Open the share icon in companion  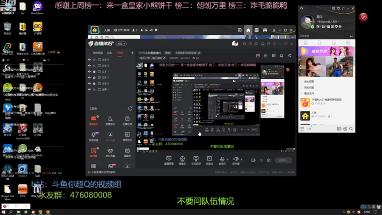click(x=289, y=55)
